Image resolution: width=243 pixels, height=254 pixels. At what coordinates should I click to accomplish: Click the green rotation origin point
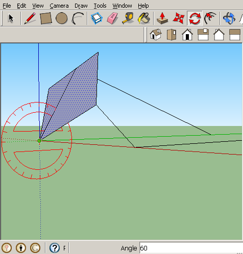click(x=39, y=141)
